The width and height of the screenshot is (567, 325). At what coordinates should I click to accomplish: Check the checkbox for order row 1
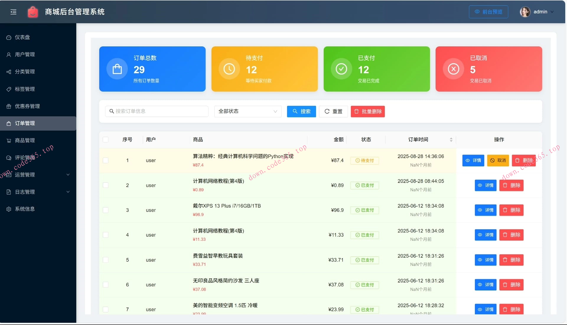tap(106, 160)
